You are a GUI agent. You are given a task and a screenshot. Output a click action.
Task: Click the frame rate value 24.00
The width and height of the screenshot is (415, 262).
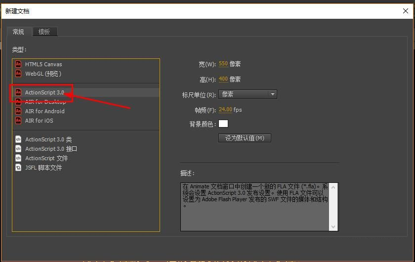pos(225,109)
